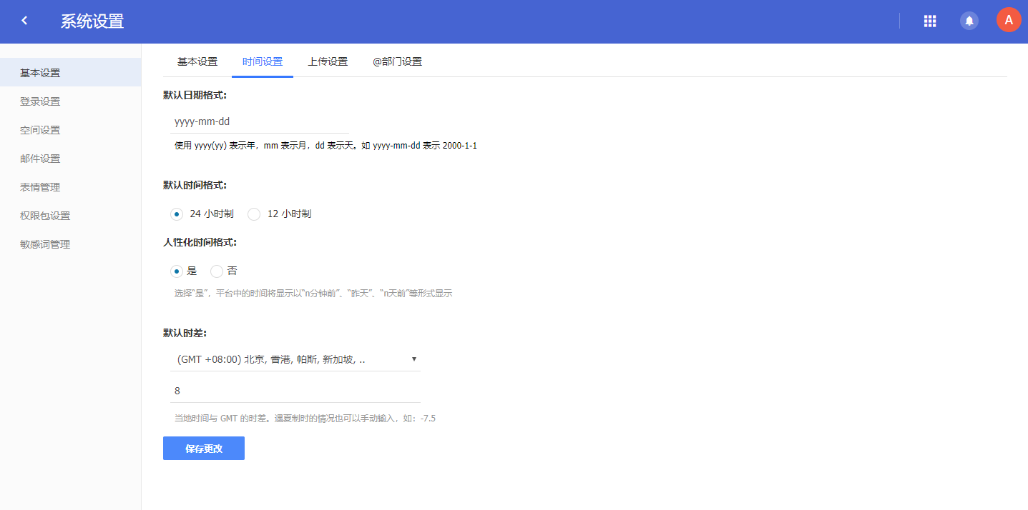Open 敏感词管理 in left sidebar
This screenshot has width=1028, height=510.
pos(70,244)
